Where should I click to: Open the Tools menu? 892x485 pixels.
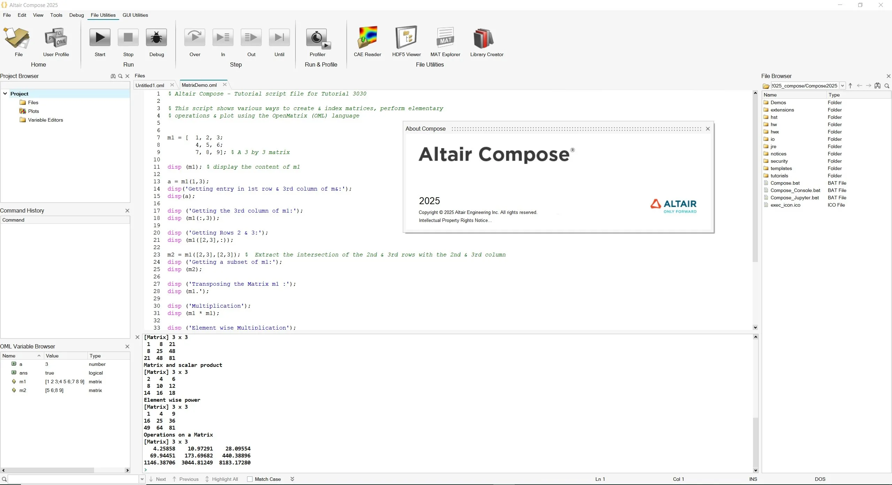(56, 15)
